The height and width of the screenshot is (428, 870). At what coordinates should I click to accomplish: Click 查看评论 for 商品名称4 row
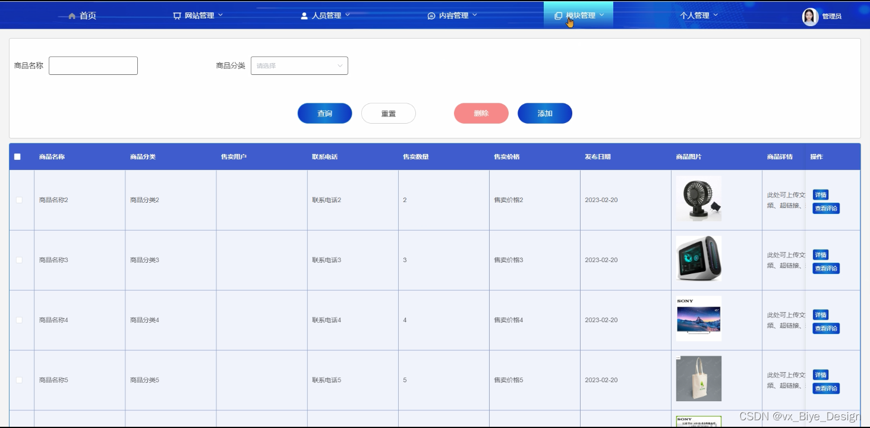tap(826, 329)
